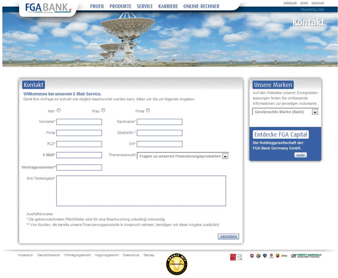Click the mehr button under FGA Capital
The width and height of the screenshot is (338, 278).
click(301, 155)
